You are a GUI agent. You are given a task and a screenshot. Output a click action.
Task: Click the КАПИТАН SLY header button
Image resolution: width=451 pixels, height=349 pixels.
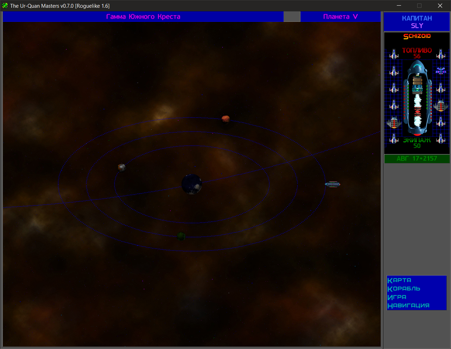pyautogui.click(x=417, y=22)
